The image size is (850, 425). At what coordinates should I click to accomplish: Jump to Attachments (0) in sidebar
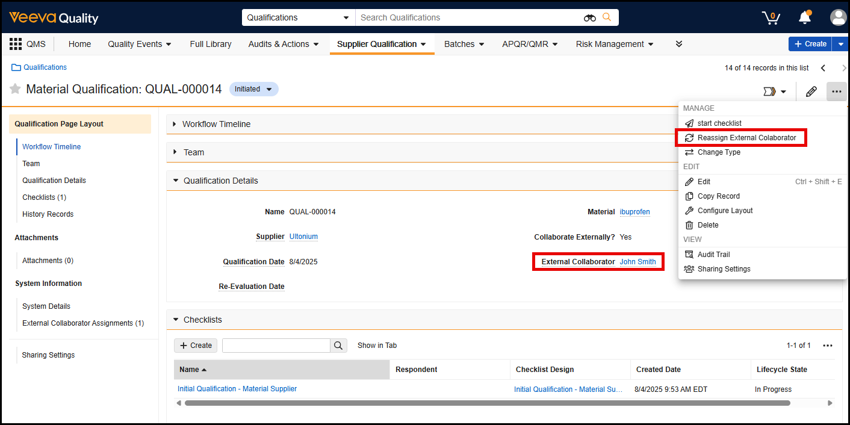(48, 261)
